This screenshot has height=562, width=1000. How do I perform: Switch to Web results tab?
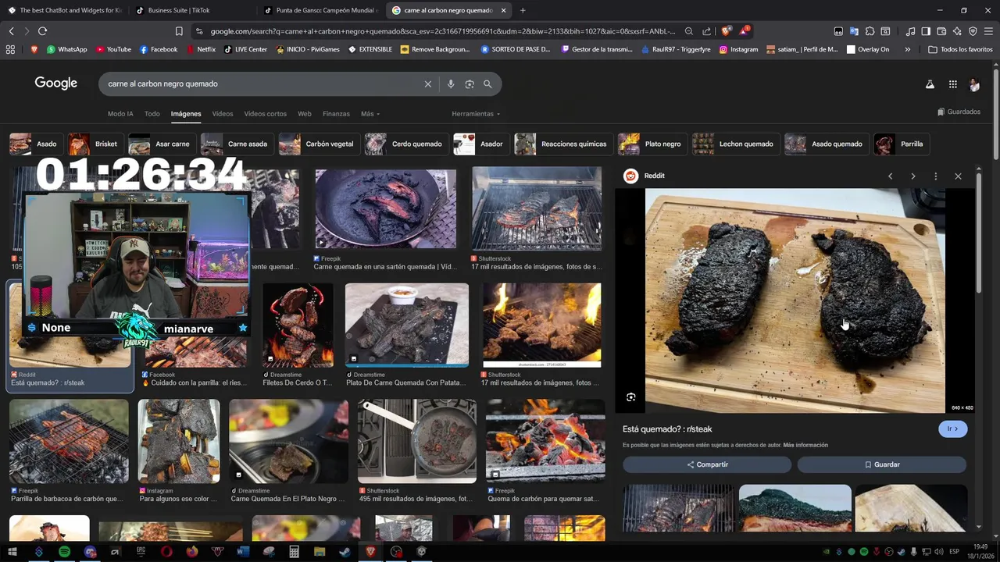pos(305,114)
